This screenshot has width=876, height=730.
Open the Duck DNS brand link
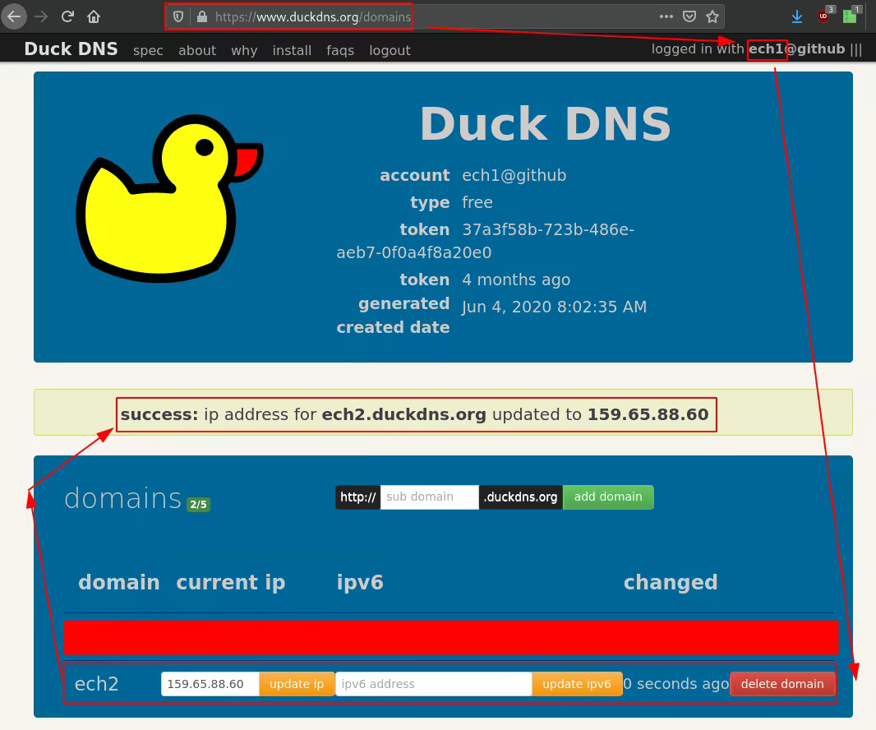71,49
